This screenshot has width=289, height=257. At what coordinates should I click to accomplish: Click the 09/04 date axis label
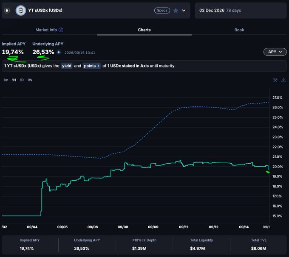point(32,227)
